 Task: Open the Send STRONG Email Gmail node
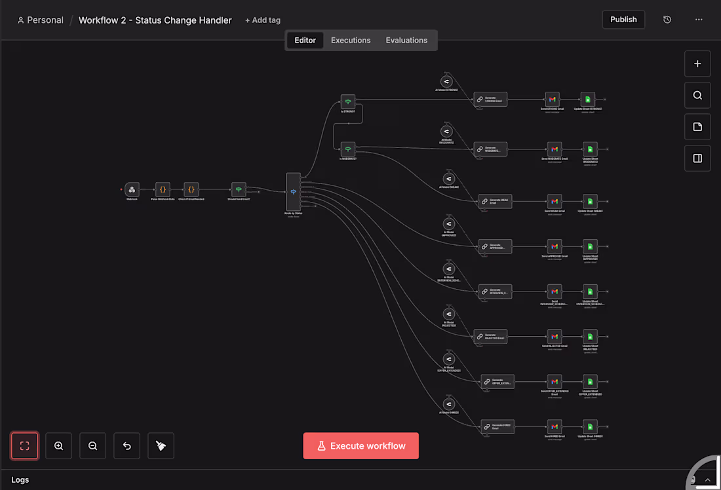pos(554,100)
